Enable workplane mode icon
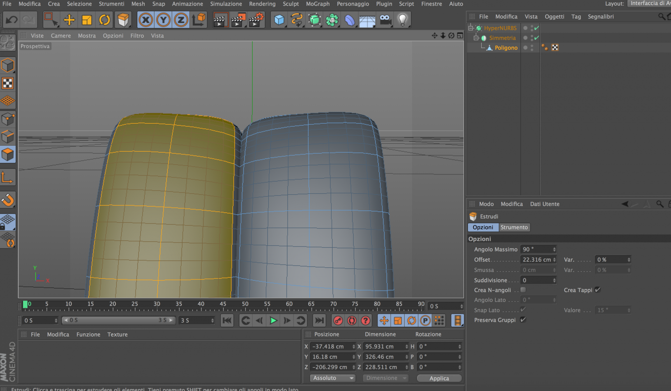671x391 pixels. (8, 101)
